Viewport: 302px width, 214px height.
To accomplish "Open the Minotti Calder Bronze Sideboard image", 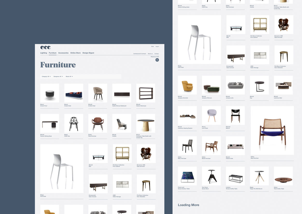I will click(122, 93).
